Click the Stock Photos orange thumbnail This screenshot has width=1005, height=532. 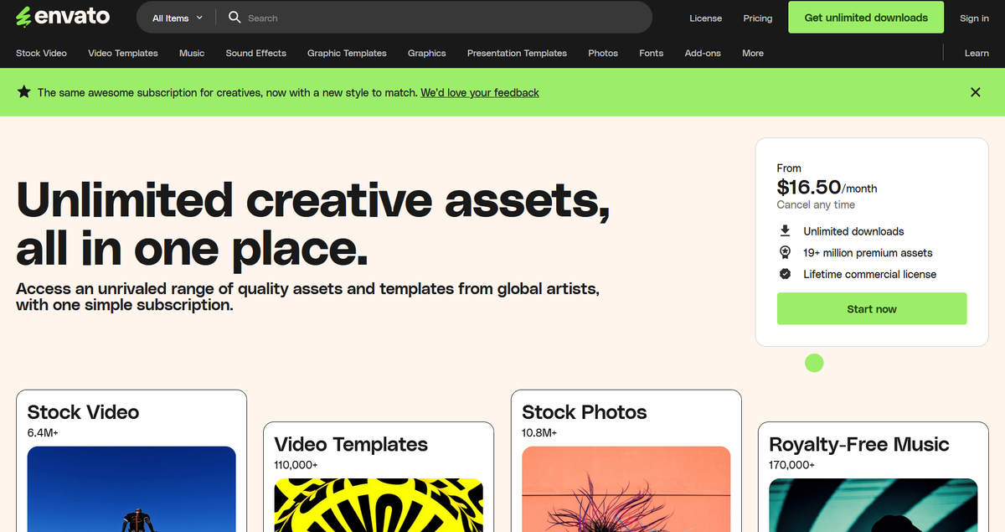click(626, 489)
